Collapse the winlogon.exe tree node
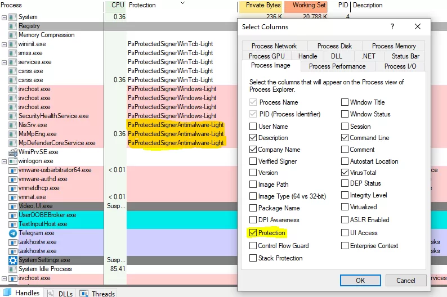447x297 pixels. pyautogui.click(x=5, y=161)
